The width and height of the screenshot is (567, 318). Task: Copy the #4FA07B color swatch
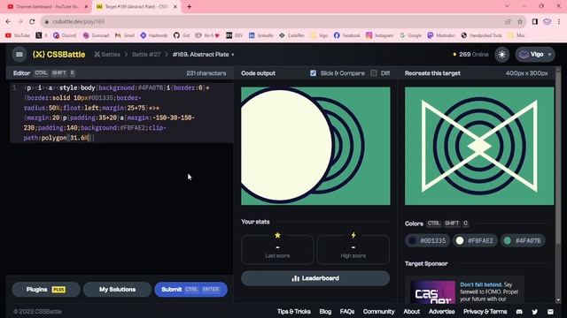tap(523, 240)
